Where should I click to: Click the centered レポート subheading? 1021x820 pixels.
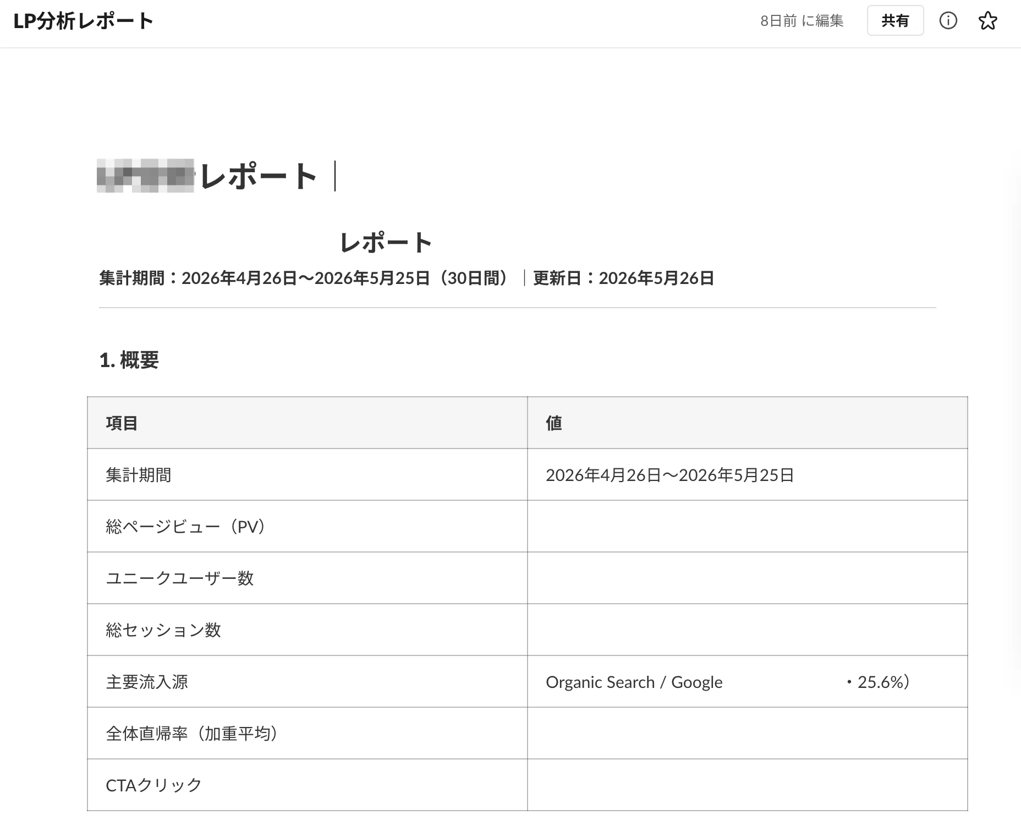(x=386, y=243)
